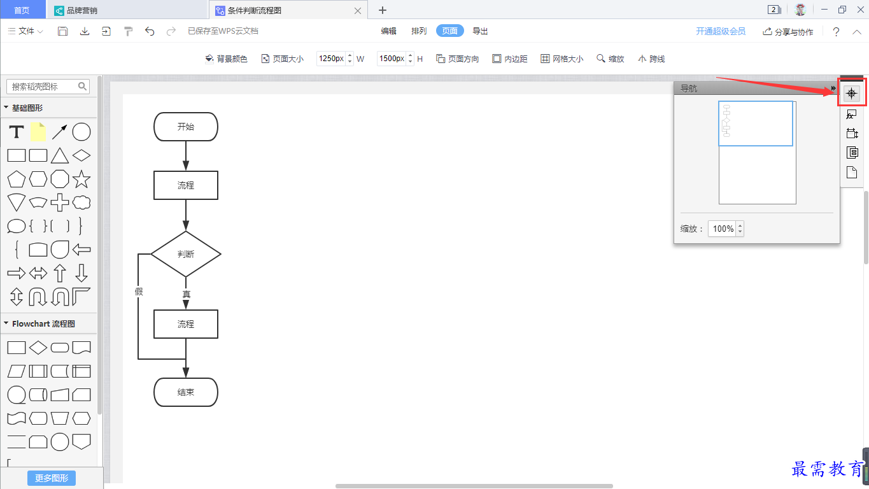Select the up arrow block shape
Image resolution: width=869 pixels, height=489 pixels.
click(x=60, y=273)
